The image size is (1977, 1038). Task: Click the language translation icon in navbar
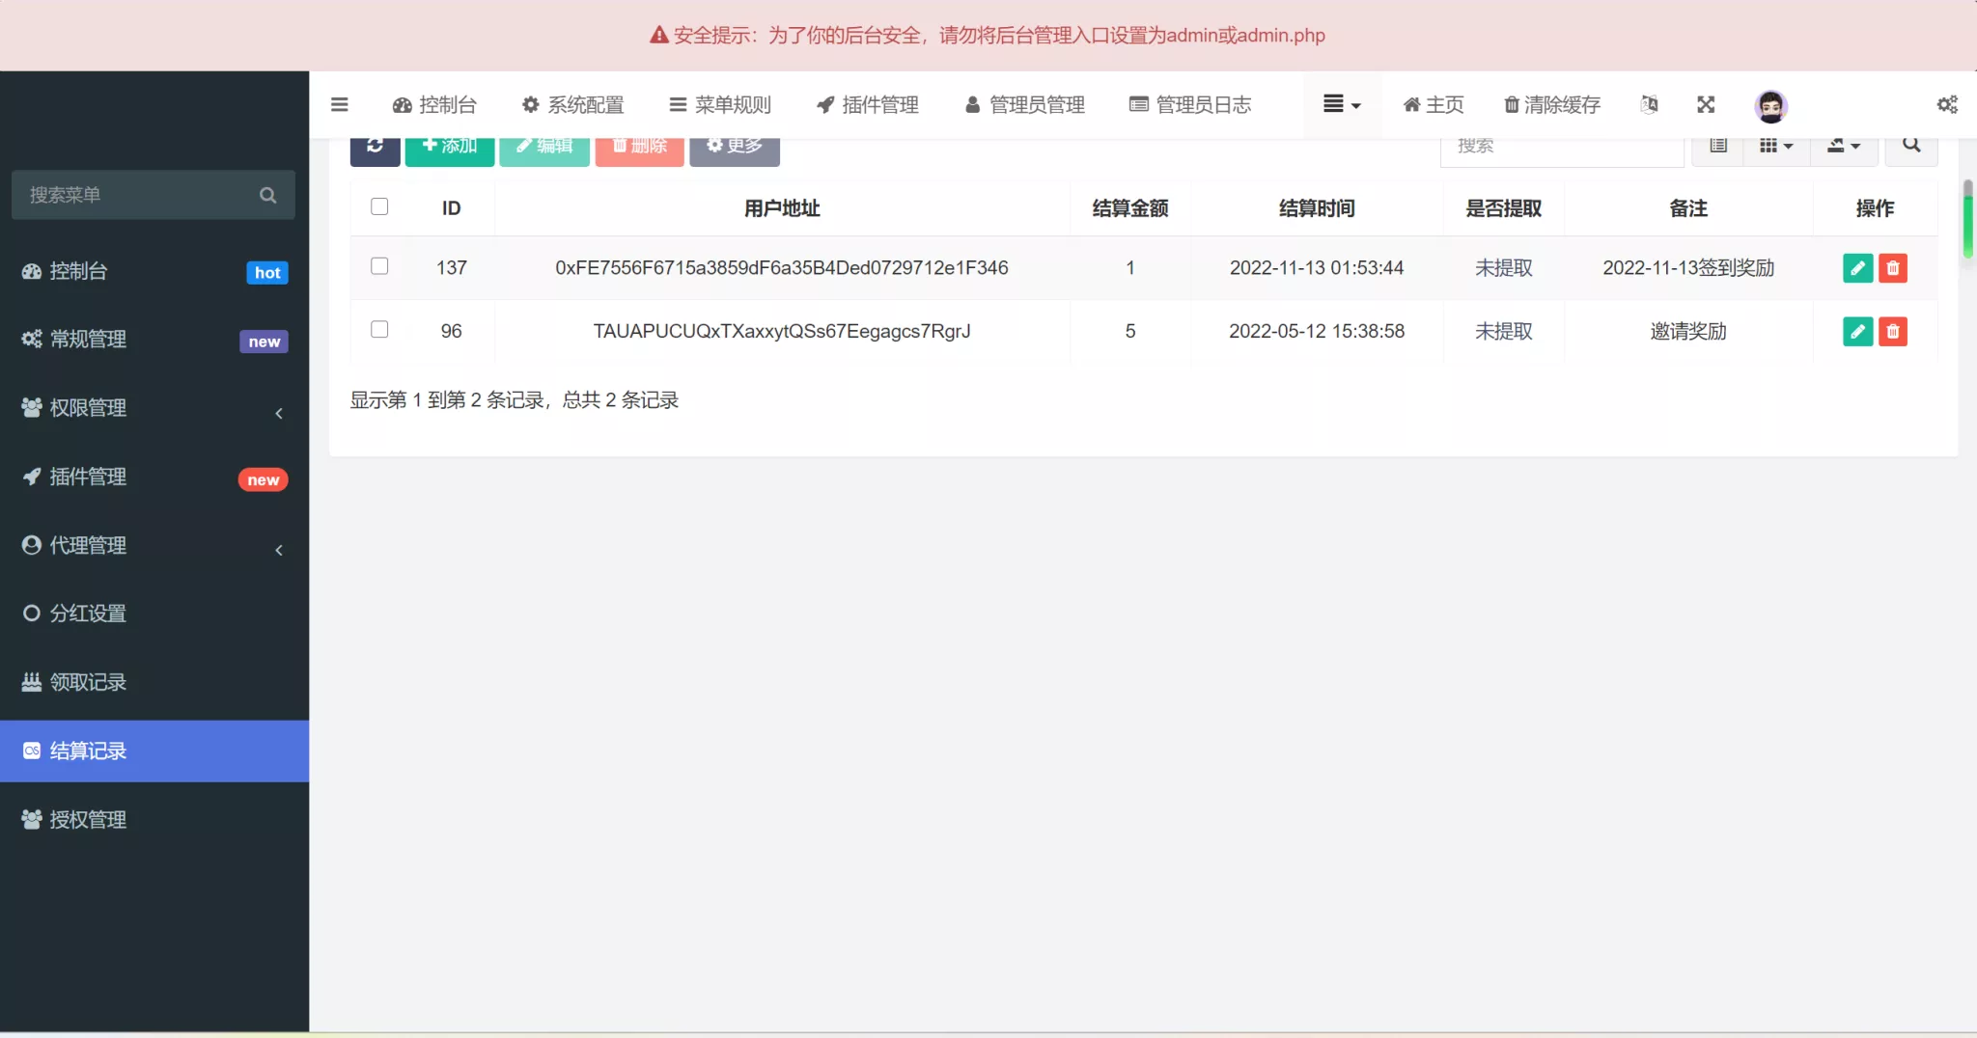pyautogui.click(x=1648, y=104)
